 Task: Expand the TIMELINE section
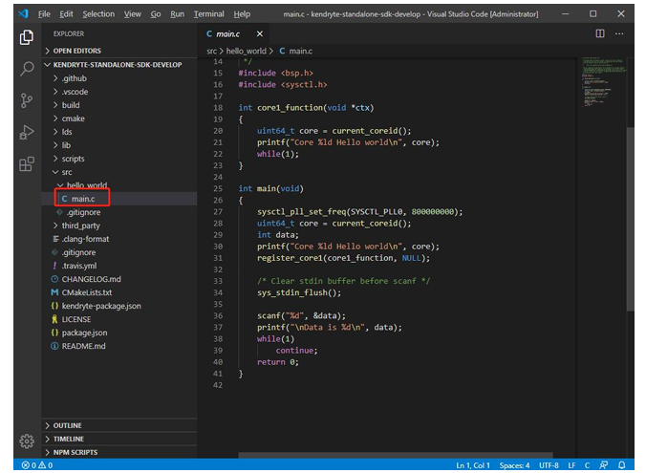pyautogui.click(x=68, y=439)
